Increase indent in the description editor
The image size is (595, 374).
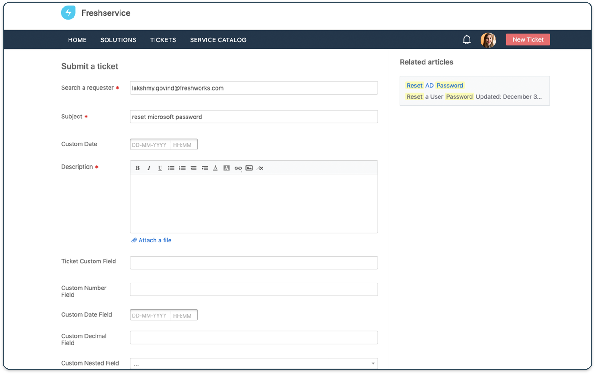click(x=205, y=168)
